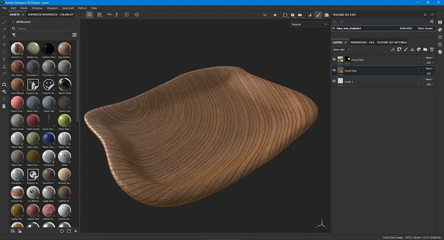Select the Carbon Fiber material thumbnail

(49, 49)
